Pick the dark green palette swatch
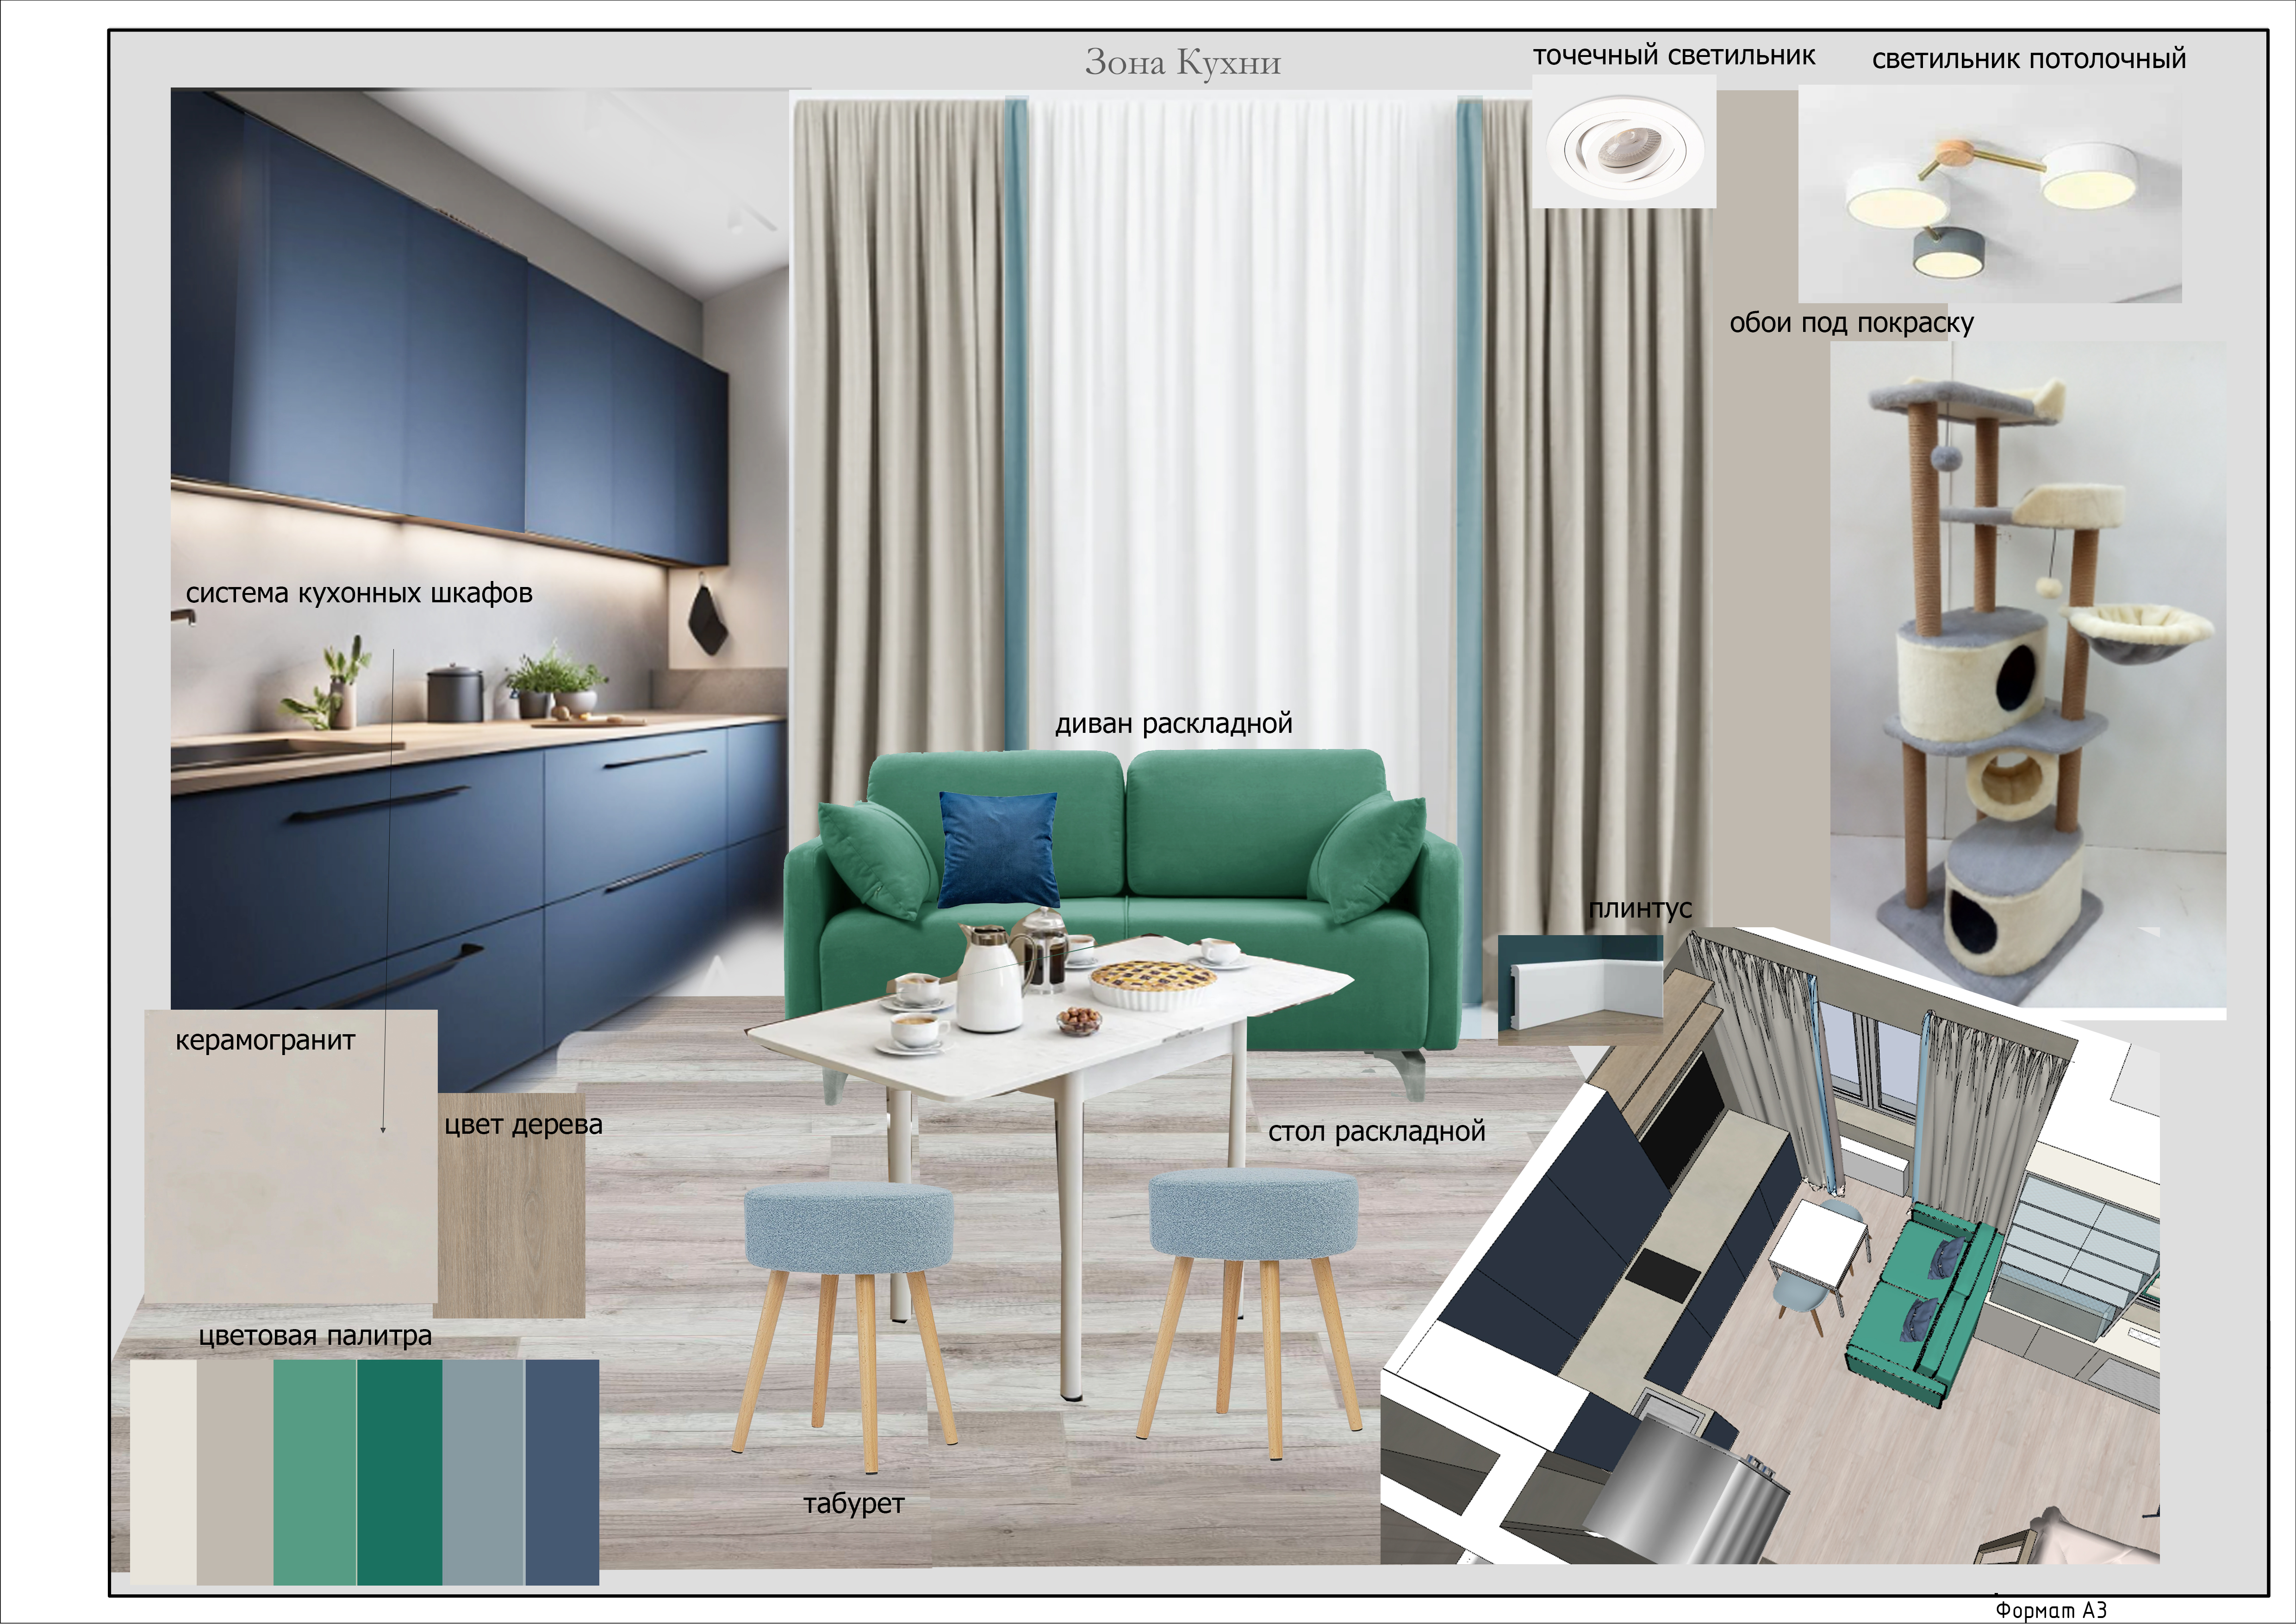Screen dimensions: 2296x1624 point(399,1472)
